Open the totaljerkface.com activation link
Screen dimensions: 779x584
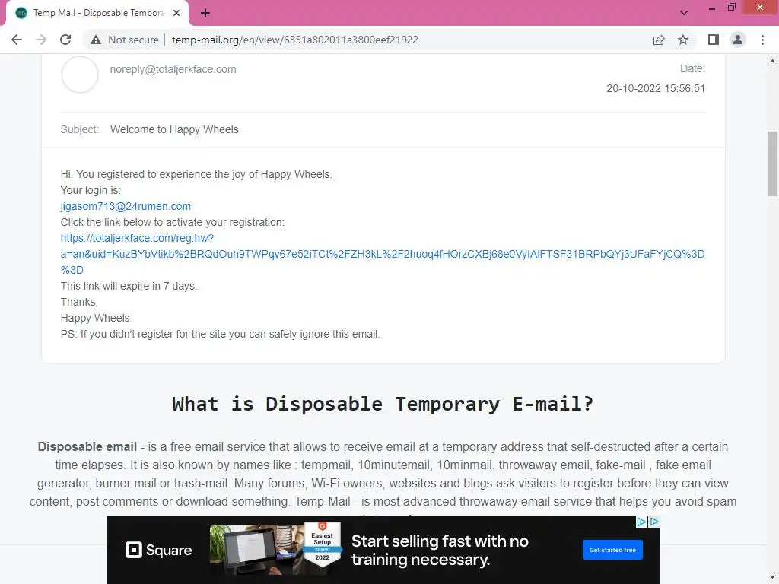pyautogui.click(x=383, y=254)
